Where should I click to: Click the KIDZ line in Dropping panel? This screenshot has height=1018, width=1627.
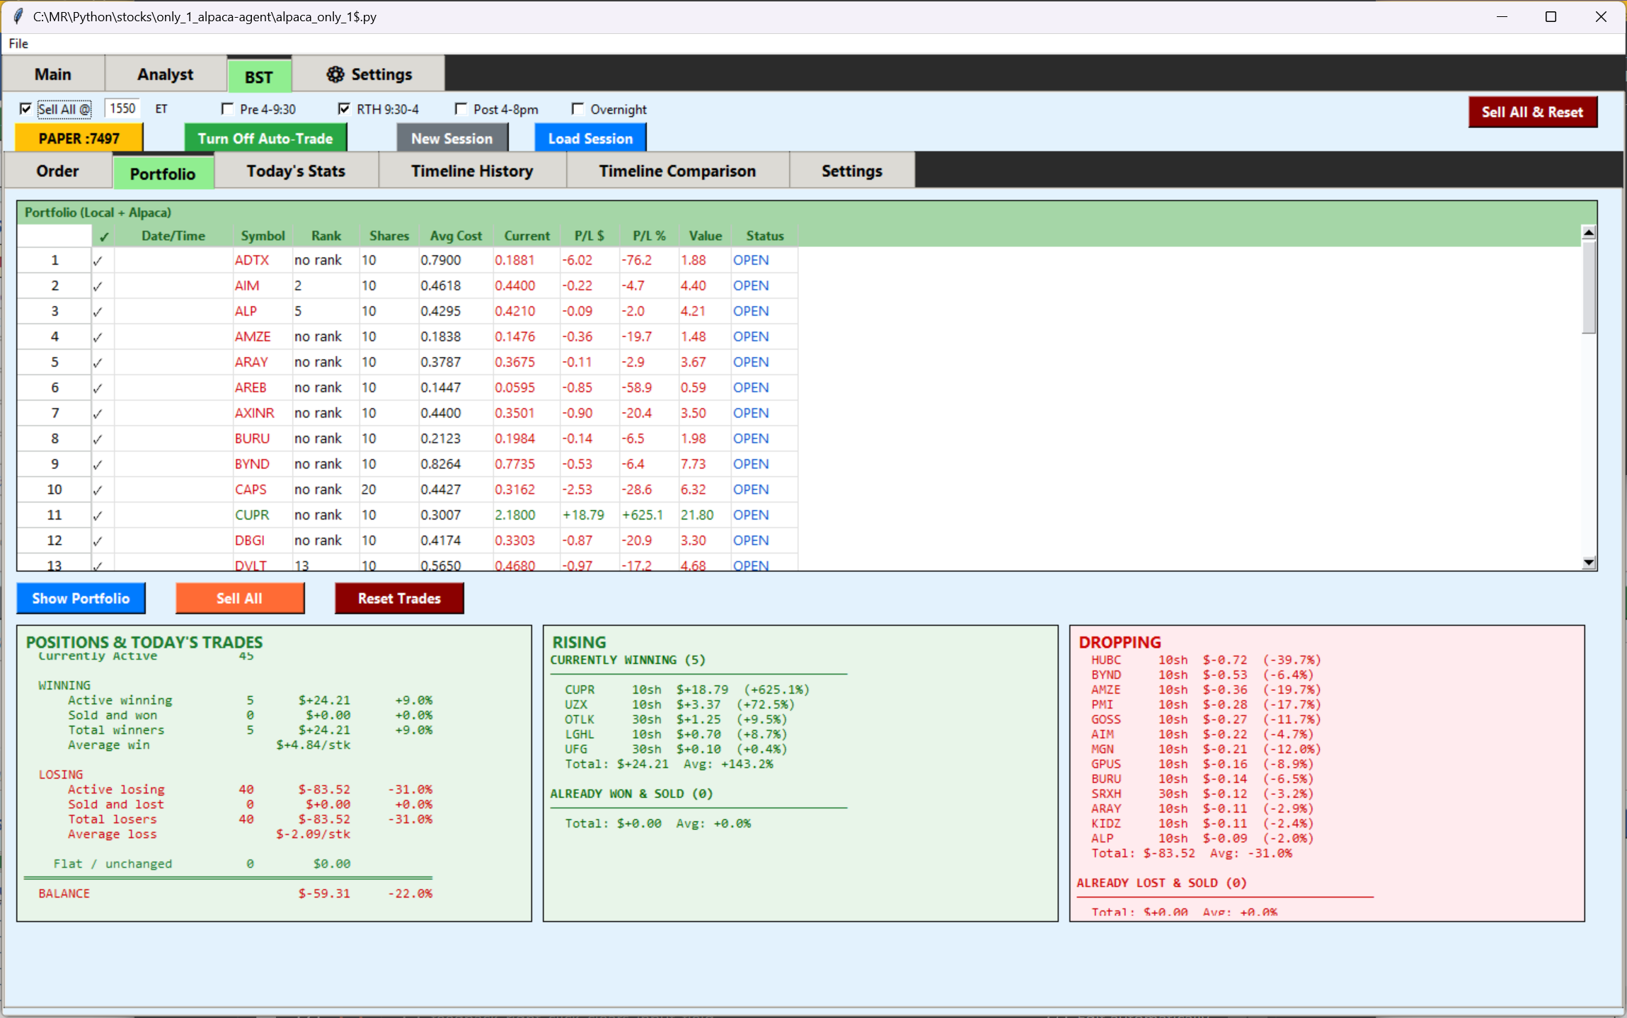click(x=1202, y=823)
